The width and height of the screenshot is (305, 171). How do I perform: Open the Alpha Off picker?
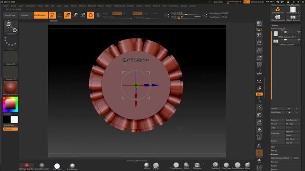pyautogui.click(x=10, y=58)
